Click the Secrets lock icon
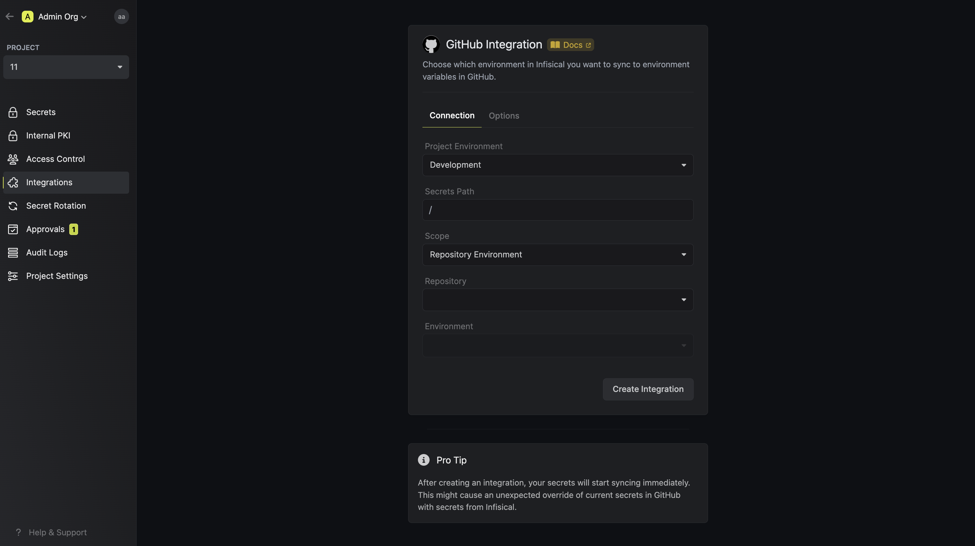975x546 pixels. coord(13,112)
